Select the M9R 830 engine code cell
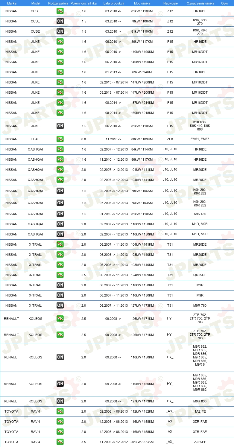 click(x=200, y=401)
